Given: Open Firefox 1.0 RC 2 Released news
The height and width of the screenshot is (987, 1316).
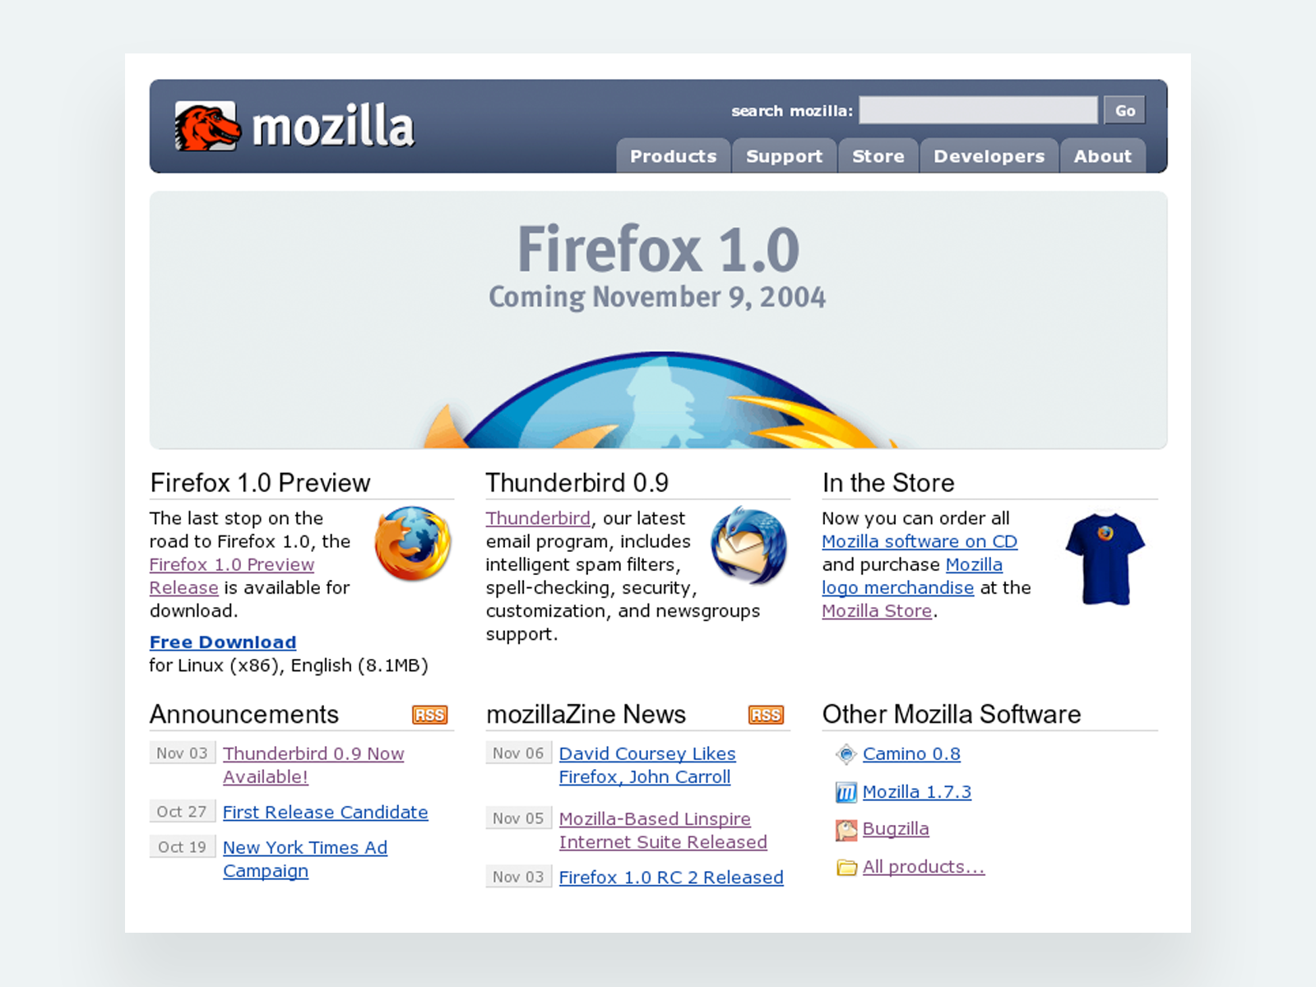Looking at the screenshot, I should 671,878.
